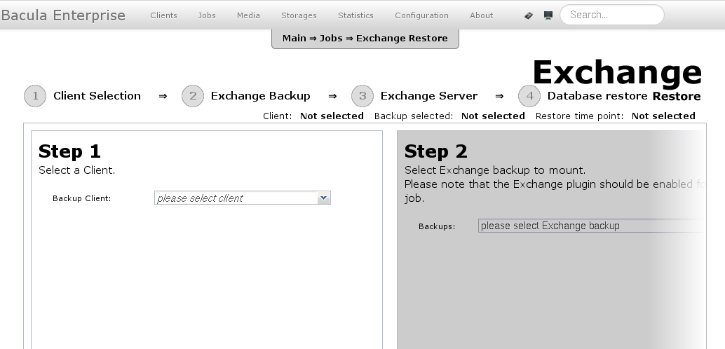Viewport: 725px width, 349px height.
Task: Click Exchange Restore in the breadcrumb
Action: pos(402,39)
